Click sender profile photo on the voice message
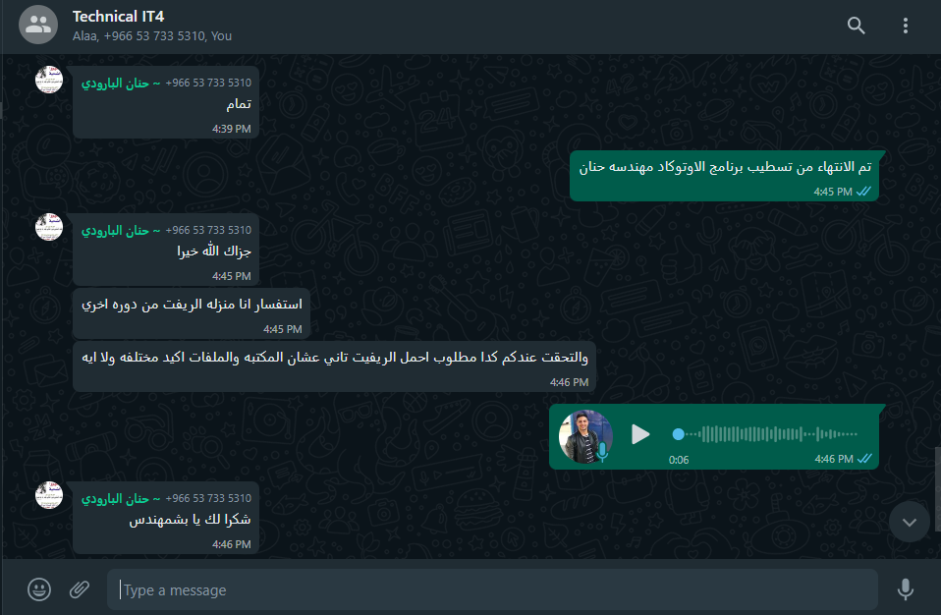Screen dimensions: 941x615 pos(585,437)
